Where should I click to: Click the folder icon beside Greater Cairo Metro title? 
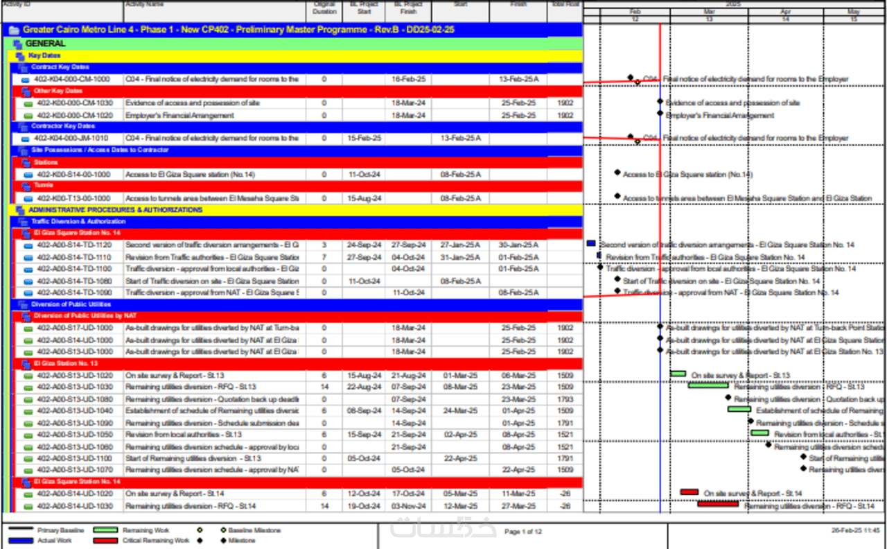13,31
